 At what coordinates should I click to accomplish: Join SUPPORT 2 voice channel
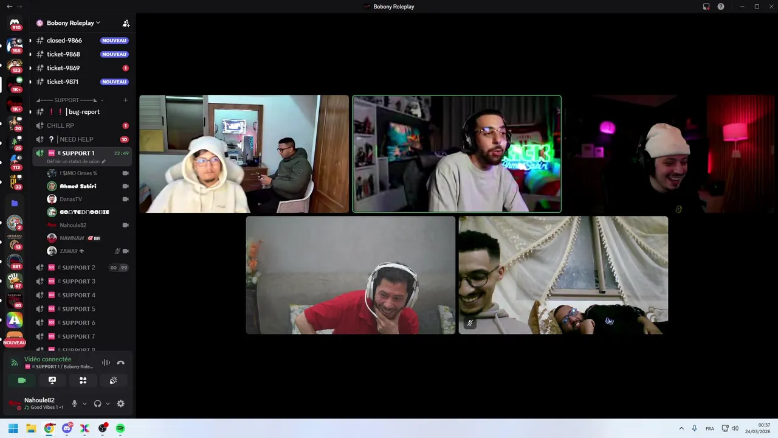click(82, 268)
